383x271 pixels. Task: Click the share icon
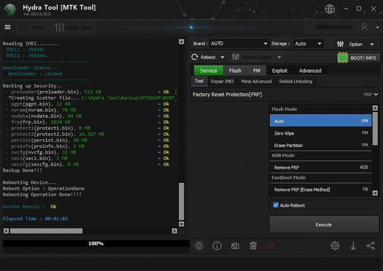(x=371, y=246)
